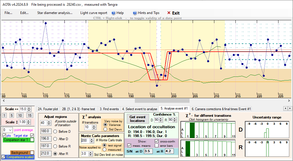Choose Vary noise by Std Devn
The height and width of the screenshot is (161, 293).
pos(105,129)
